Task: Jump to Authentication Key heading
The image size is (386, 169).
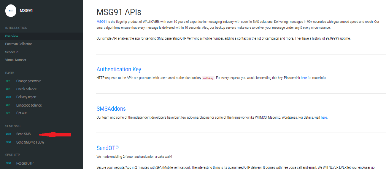Action: coord(119,70)
